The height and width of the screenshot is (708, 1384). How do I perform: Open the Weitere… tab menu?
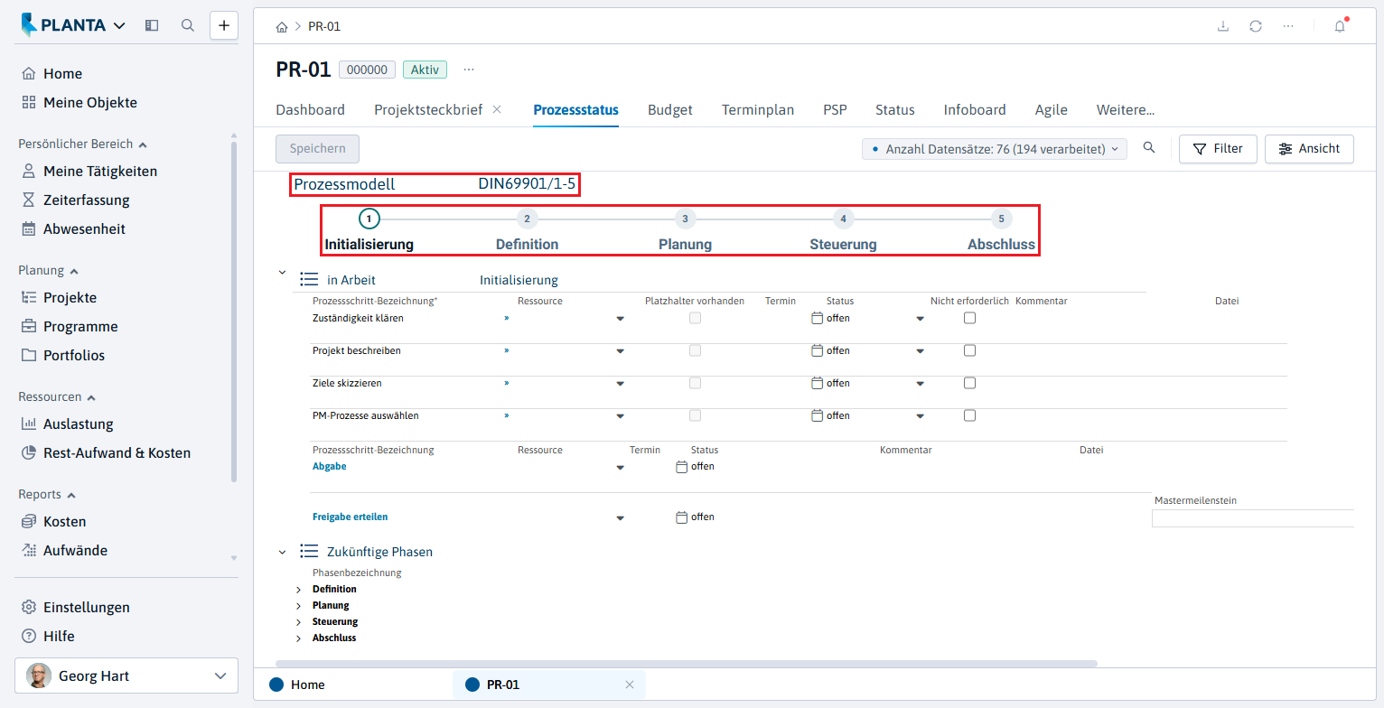tap(1126, 110)
